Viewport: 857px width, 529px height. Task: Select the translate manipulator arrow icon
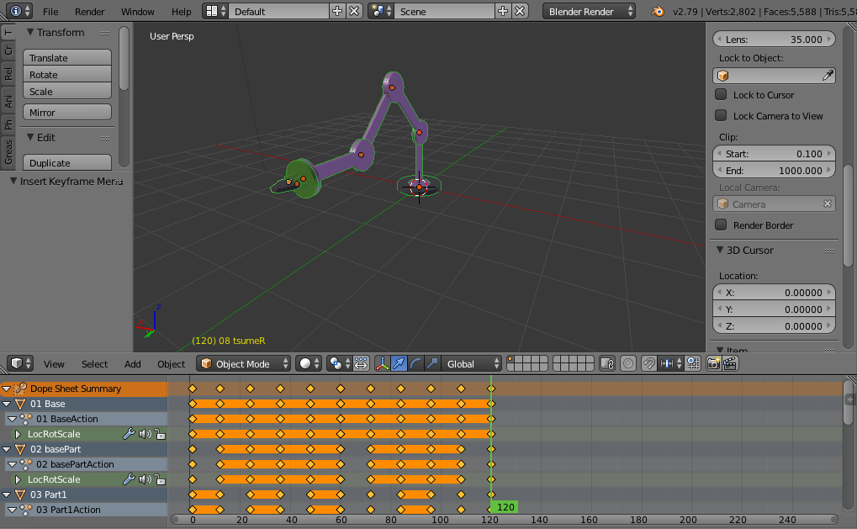pyautogui.click(x=399, y=363)
